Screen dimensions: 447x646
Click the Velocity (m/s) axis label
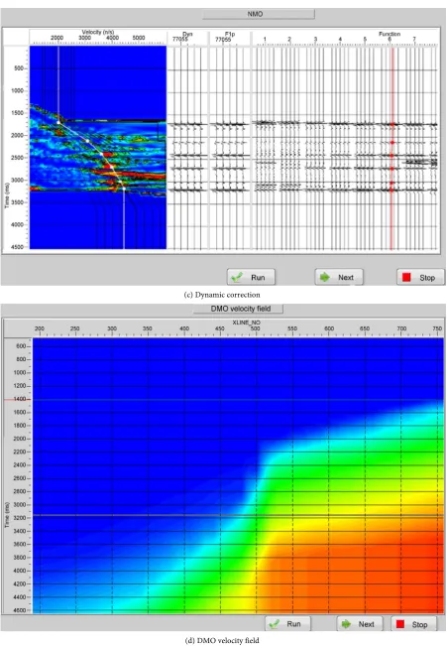(x=97, y=32)
